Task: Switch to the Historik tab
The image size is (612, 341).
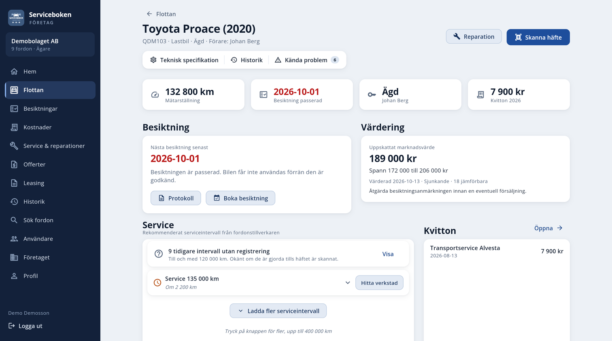Action: point(246,60)
